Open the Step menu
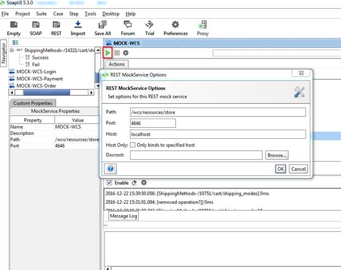The image size is (341, 270). pyautogui.click(x=74, y=14)
